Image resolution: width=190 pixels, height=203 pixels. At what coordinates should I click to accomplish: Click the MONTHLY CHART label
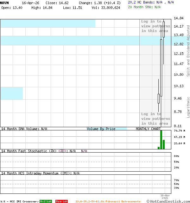(x=148, y=129)
